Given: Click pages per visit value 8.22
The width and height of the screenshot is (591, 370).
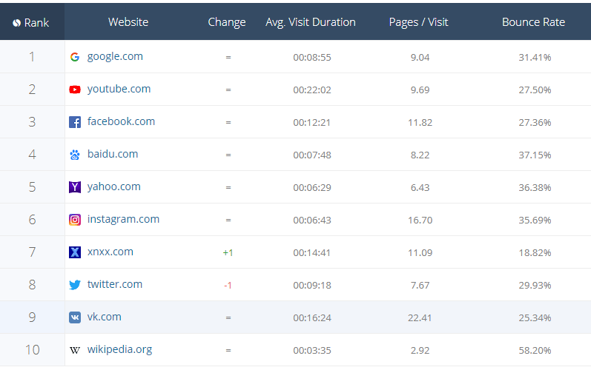Looking at the screenshot, I should (420, 155).
